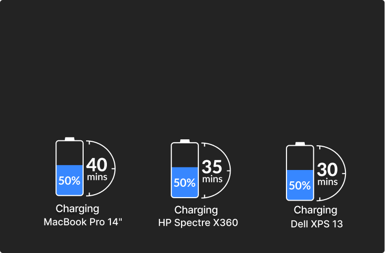Click the MacBook Pro battery icon
Screen dimensions: 385x253
pos(69,167)
